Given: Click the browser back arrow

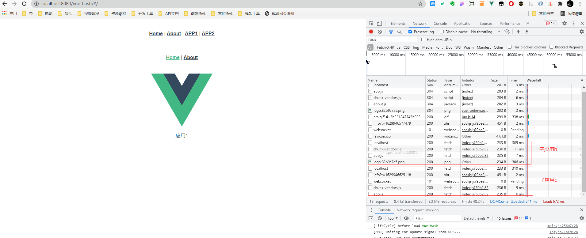Looking at the screenshot, I should pyautogui.click(x=5, y=4).
